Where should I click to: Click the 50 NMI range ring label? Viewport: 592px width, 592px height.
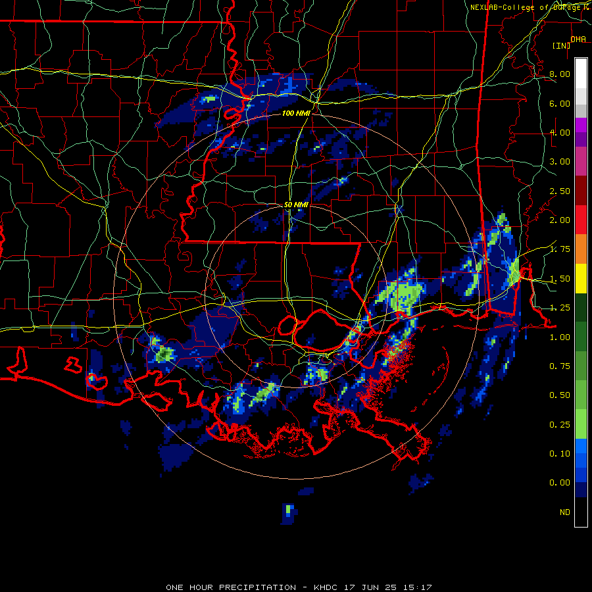pos(296,205)
